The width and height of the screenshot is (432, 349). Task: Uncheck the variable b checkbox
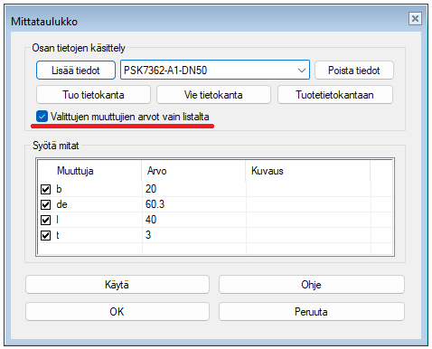point(45,189)
